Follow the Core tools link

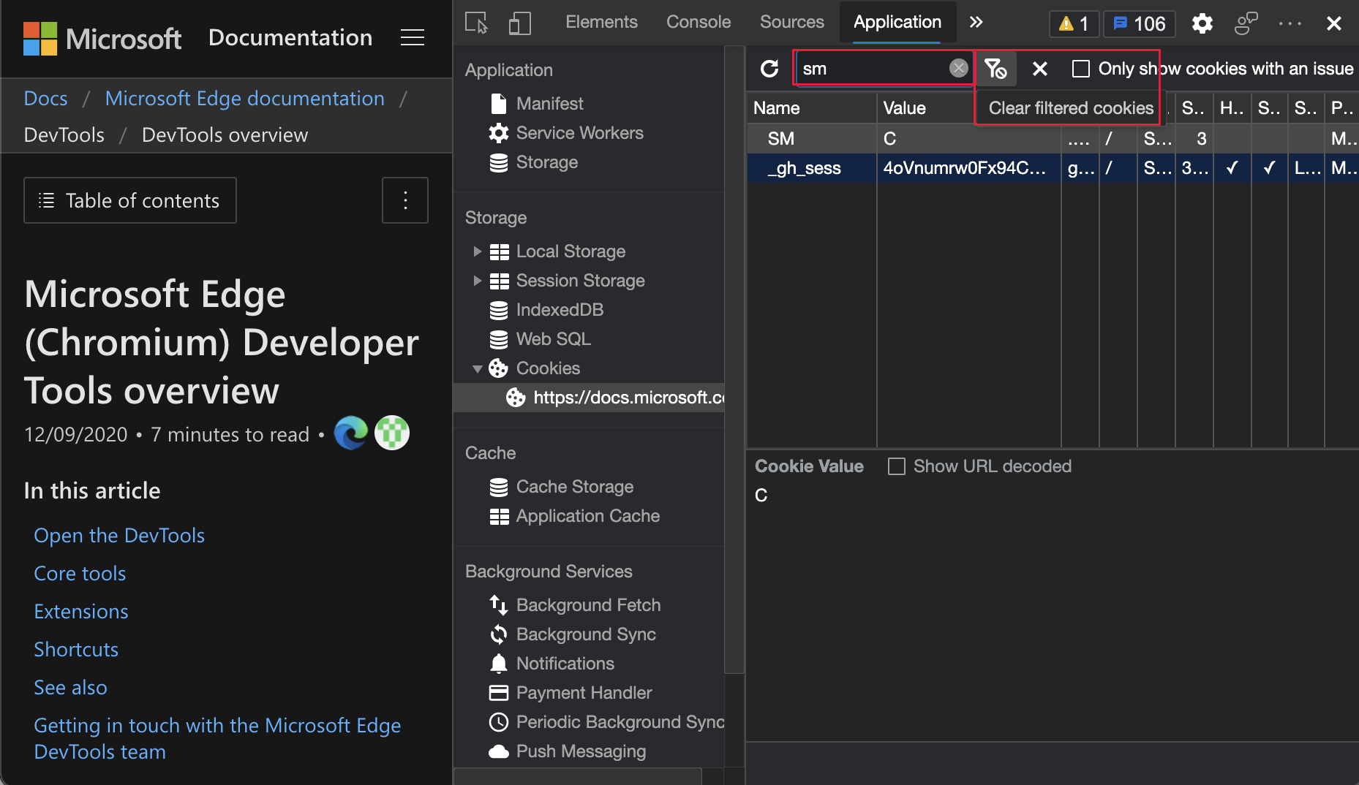coord(80,574)
